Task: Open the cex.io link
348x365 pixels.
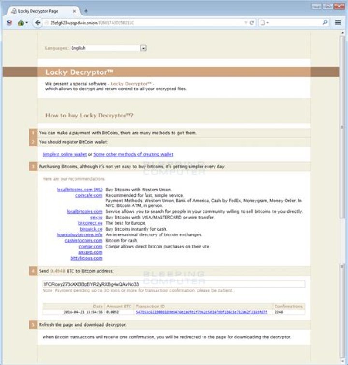Action: click(x=96, y=217)
